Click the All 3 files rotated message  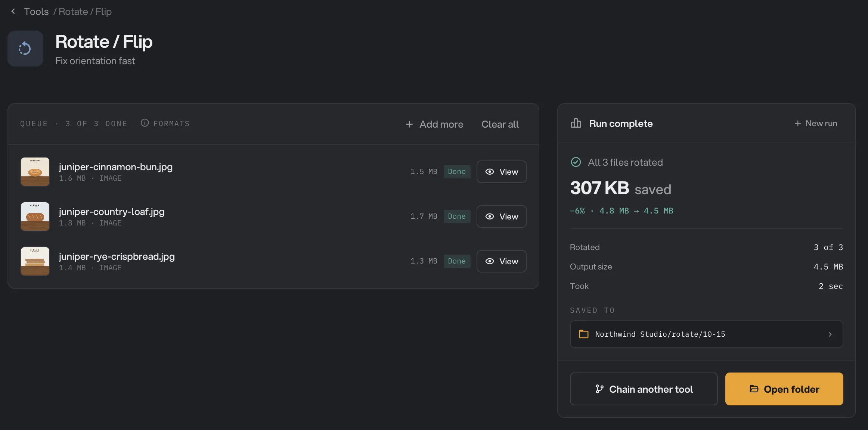click(x=625, y=162)
